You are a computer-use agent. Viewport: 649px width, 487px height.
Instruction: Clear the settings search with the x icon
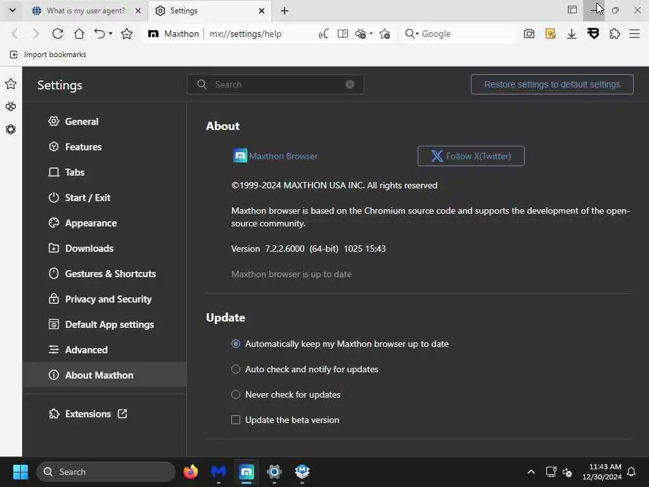[x=350, y=84]
